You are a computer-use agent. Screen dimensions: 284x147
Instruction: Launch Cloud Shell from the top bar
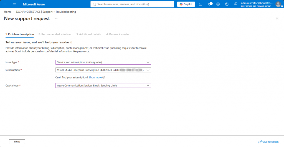tap(201, 4)
